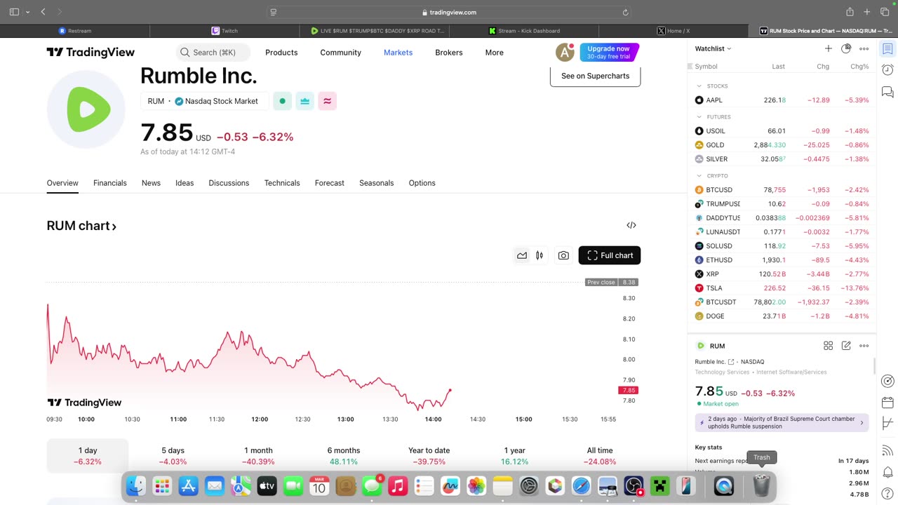Viewport: 898px width, 505px height.
Task: Switch to the Financials tab
Action: pyautogui.click(x=110, y=183)
